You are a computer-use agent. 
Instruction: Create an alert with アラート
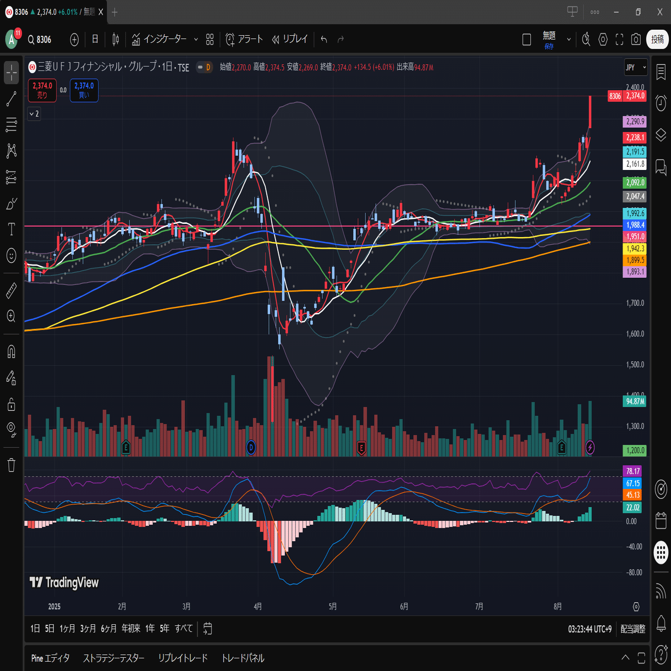click(x=244, y=39)
